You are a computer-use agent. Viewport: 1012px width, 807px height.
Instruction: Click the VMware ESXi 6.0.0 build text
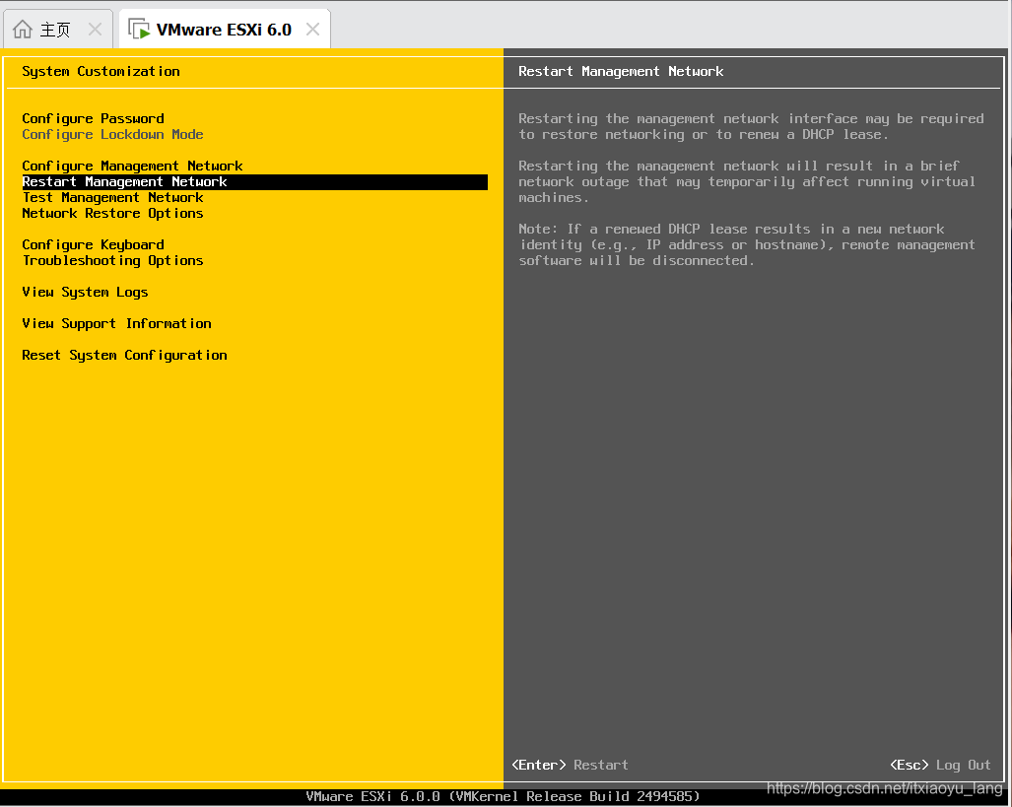tap(503, 796)
